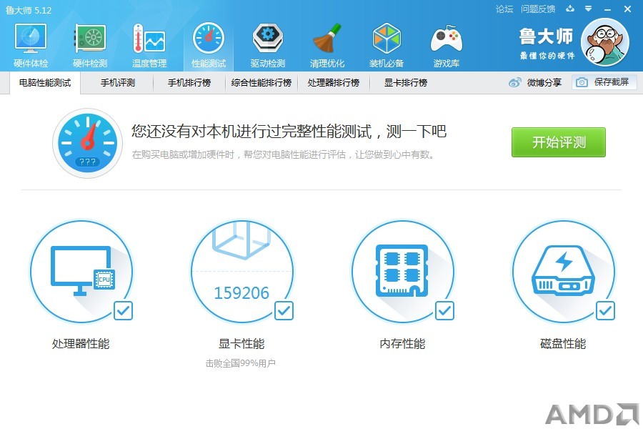The image size is (643, 429).
Task: Click the Weibo logo icon
Action: [x=514, y=82]
